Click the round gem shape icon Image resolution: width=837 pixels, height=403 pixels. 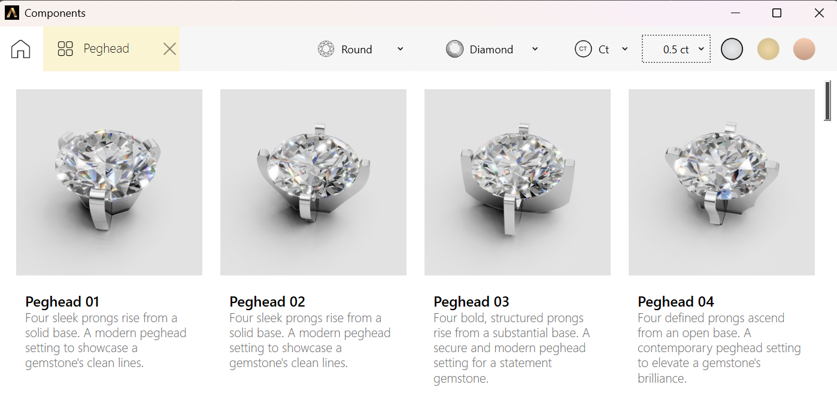pyautogui.click(x=326, y=49)
